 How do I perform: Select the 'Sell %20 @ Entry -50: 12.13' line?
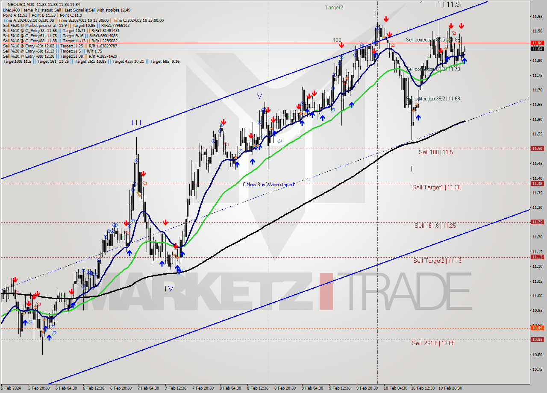click(52, 51)
